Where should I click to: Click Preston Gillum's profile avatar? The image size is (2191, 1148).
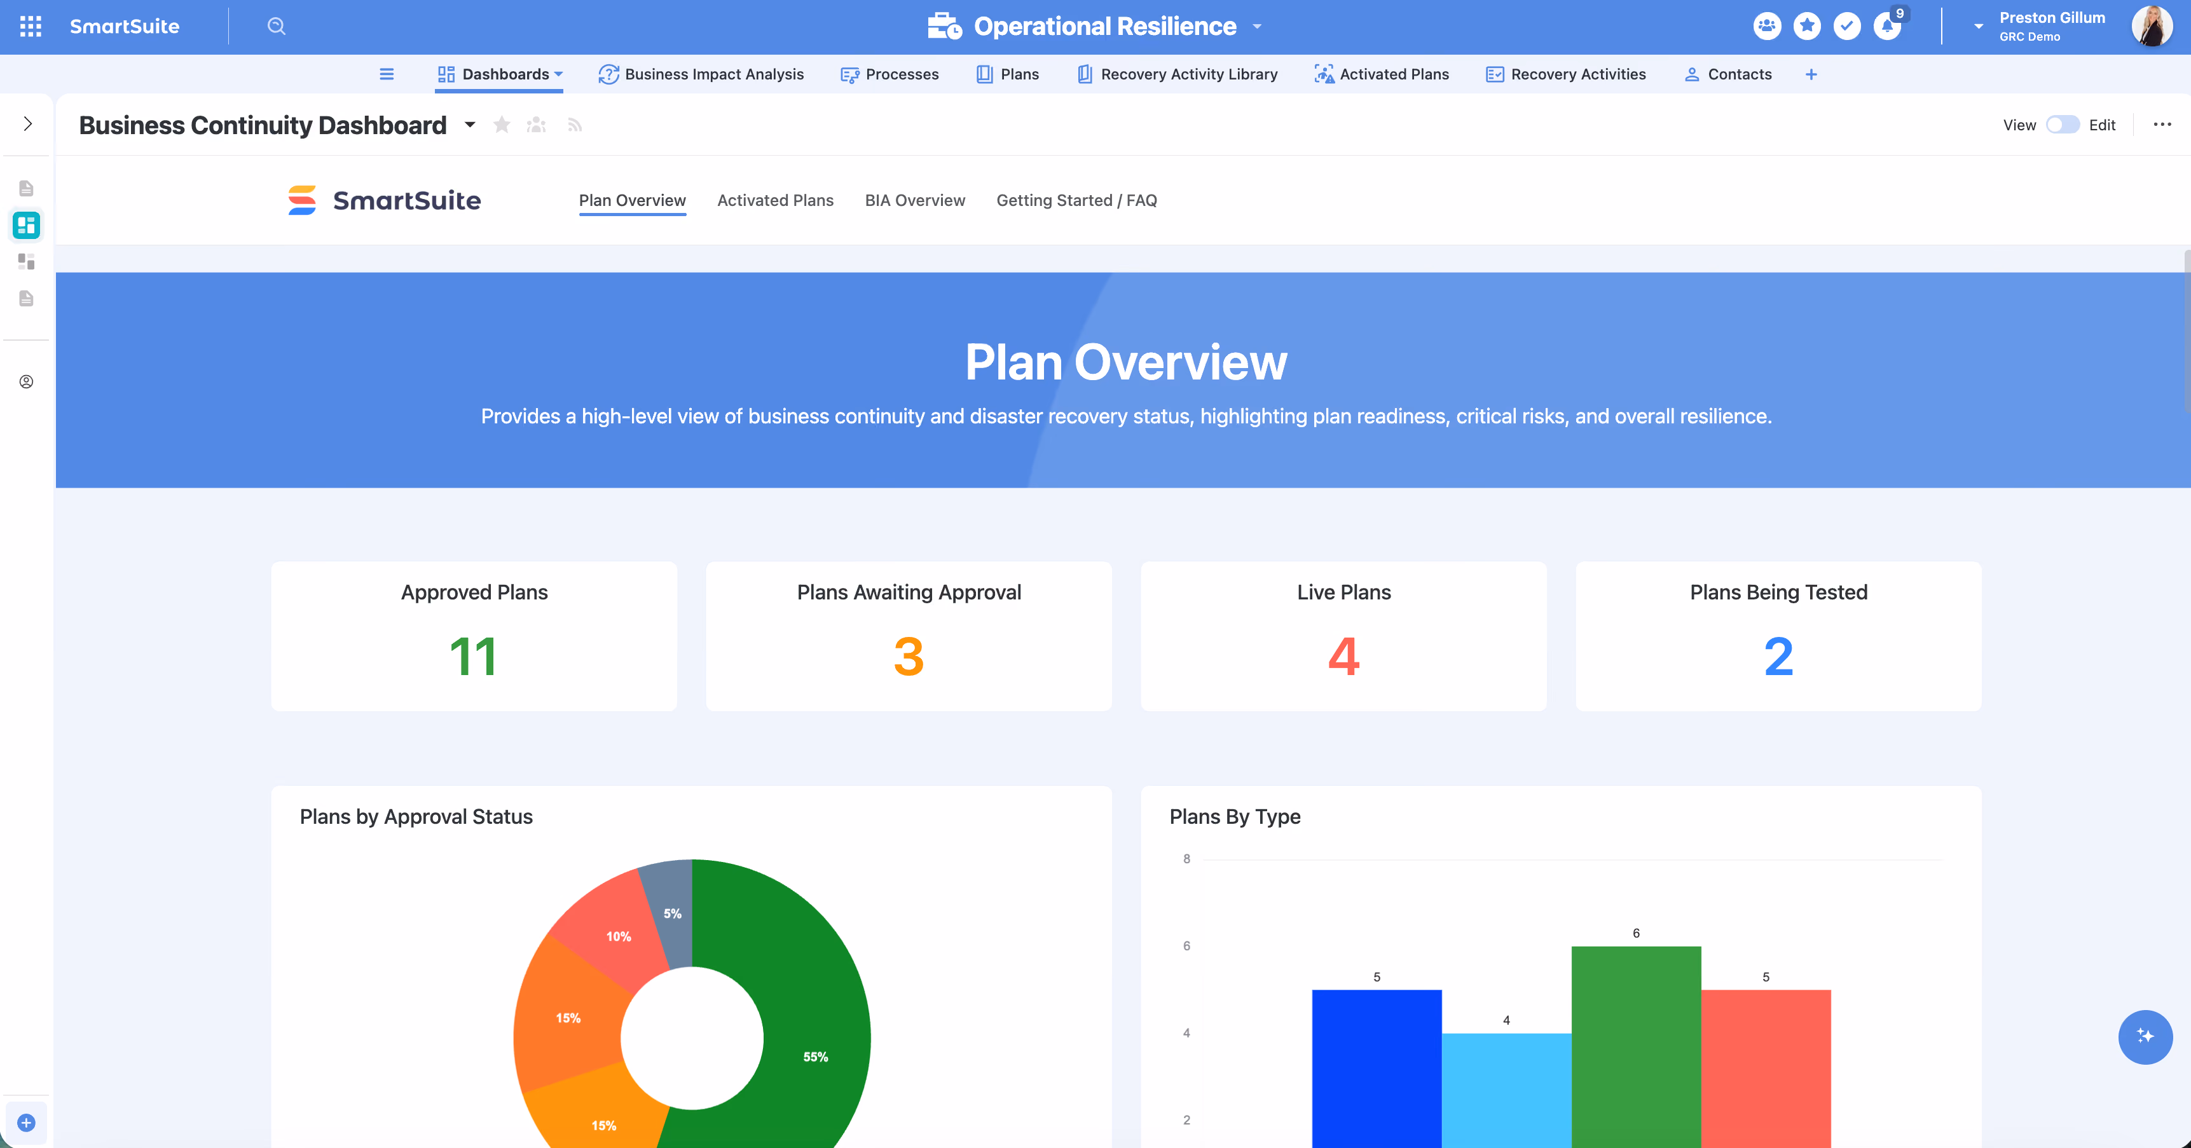coord(2152,26)
